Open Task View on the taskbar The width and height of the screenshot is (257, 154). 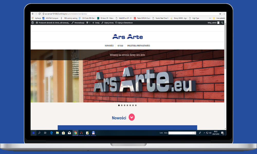pyautogui.click(x=45, y=133)
